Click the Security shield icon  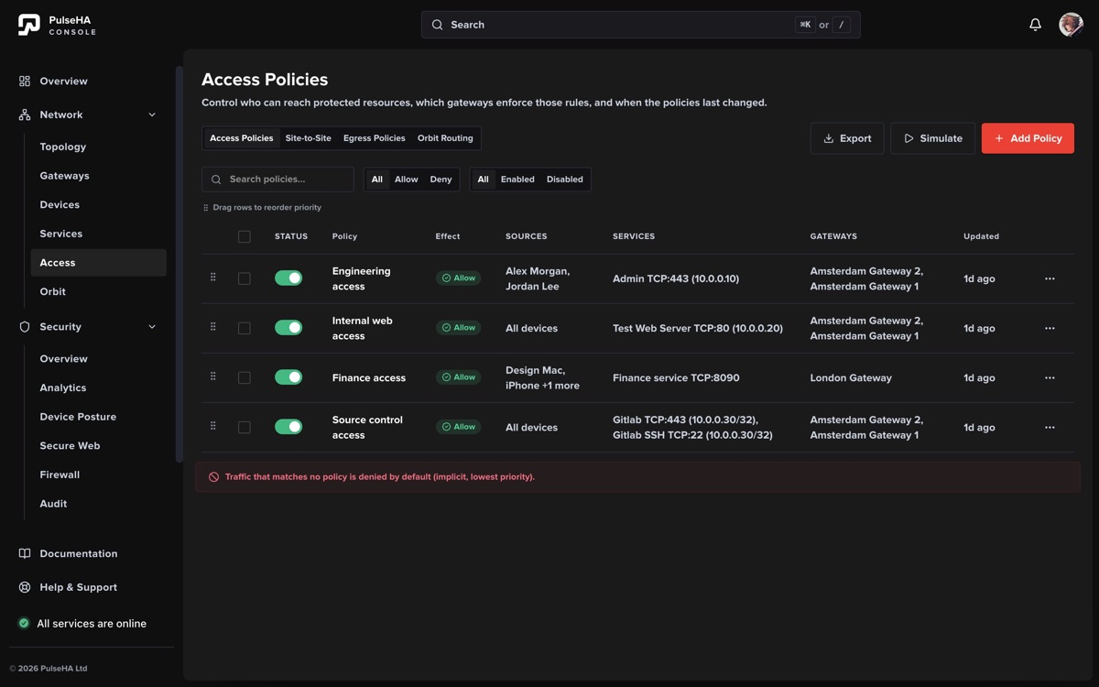[25, 327]
